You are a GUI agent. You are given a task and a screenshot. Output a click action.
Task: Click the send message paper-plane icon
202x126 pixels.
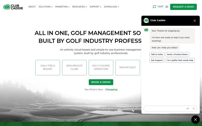click(193, 109)
